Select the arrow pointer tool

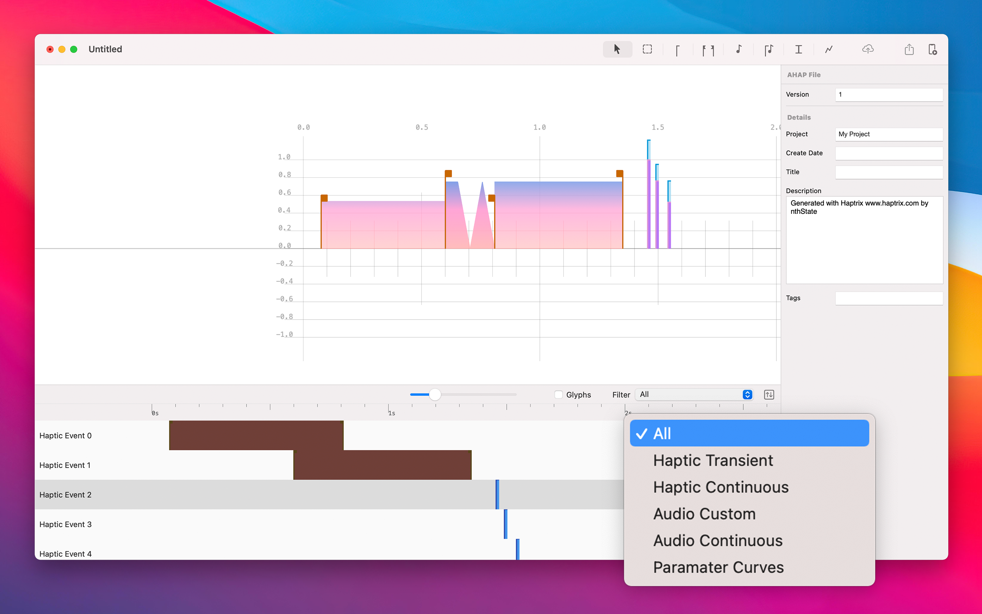point(617,49)
